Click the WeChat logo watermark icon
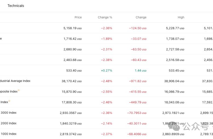 tap(174, 126)
